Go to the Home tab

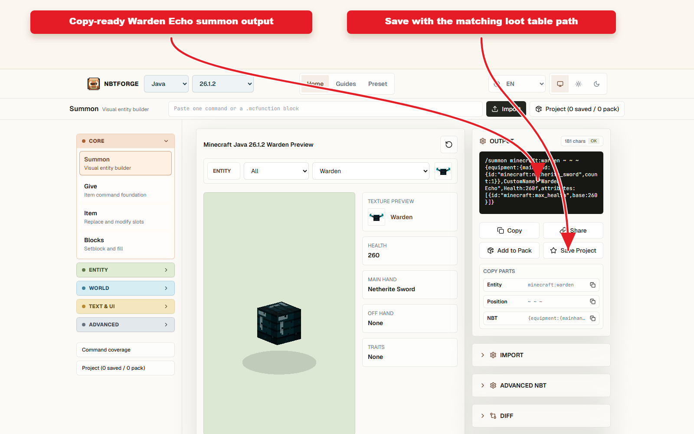[315, 84]
